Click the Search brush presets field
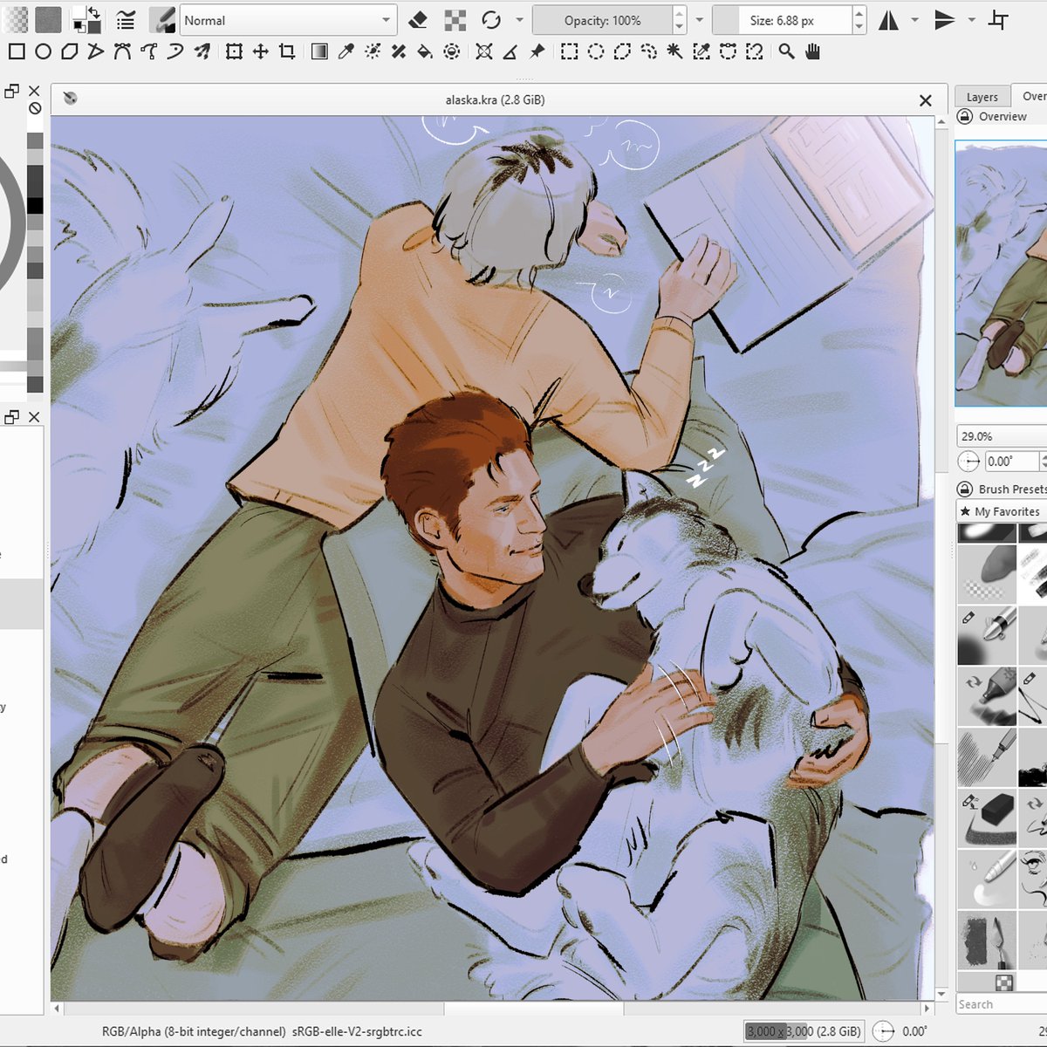This screenshot has width=1047, height=1047. coord(1002,1004)
